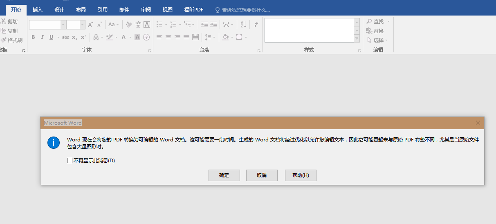Click the borders icon
The image size is (496, 224).
(x=239, y=37)
